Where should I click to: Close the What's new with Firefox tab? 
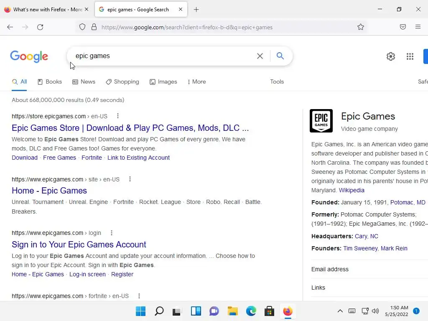[87, 9]
